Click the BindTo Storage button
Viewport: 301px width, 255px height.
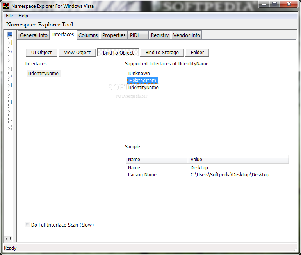(x=162, y=53)
